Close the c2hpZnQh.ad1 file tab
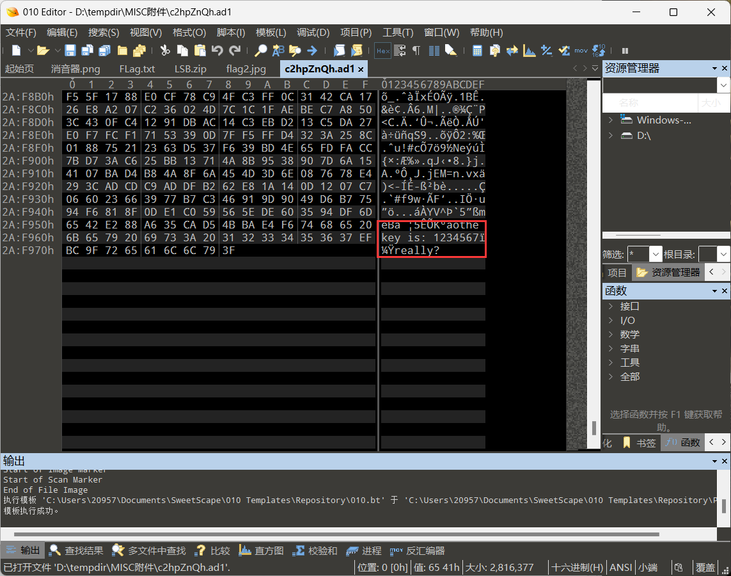Image resolution: width=731 pixels, height=576 pixels. tap(361, 69)
